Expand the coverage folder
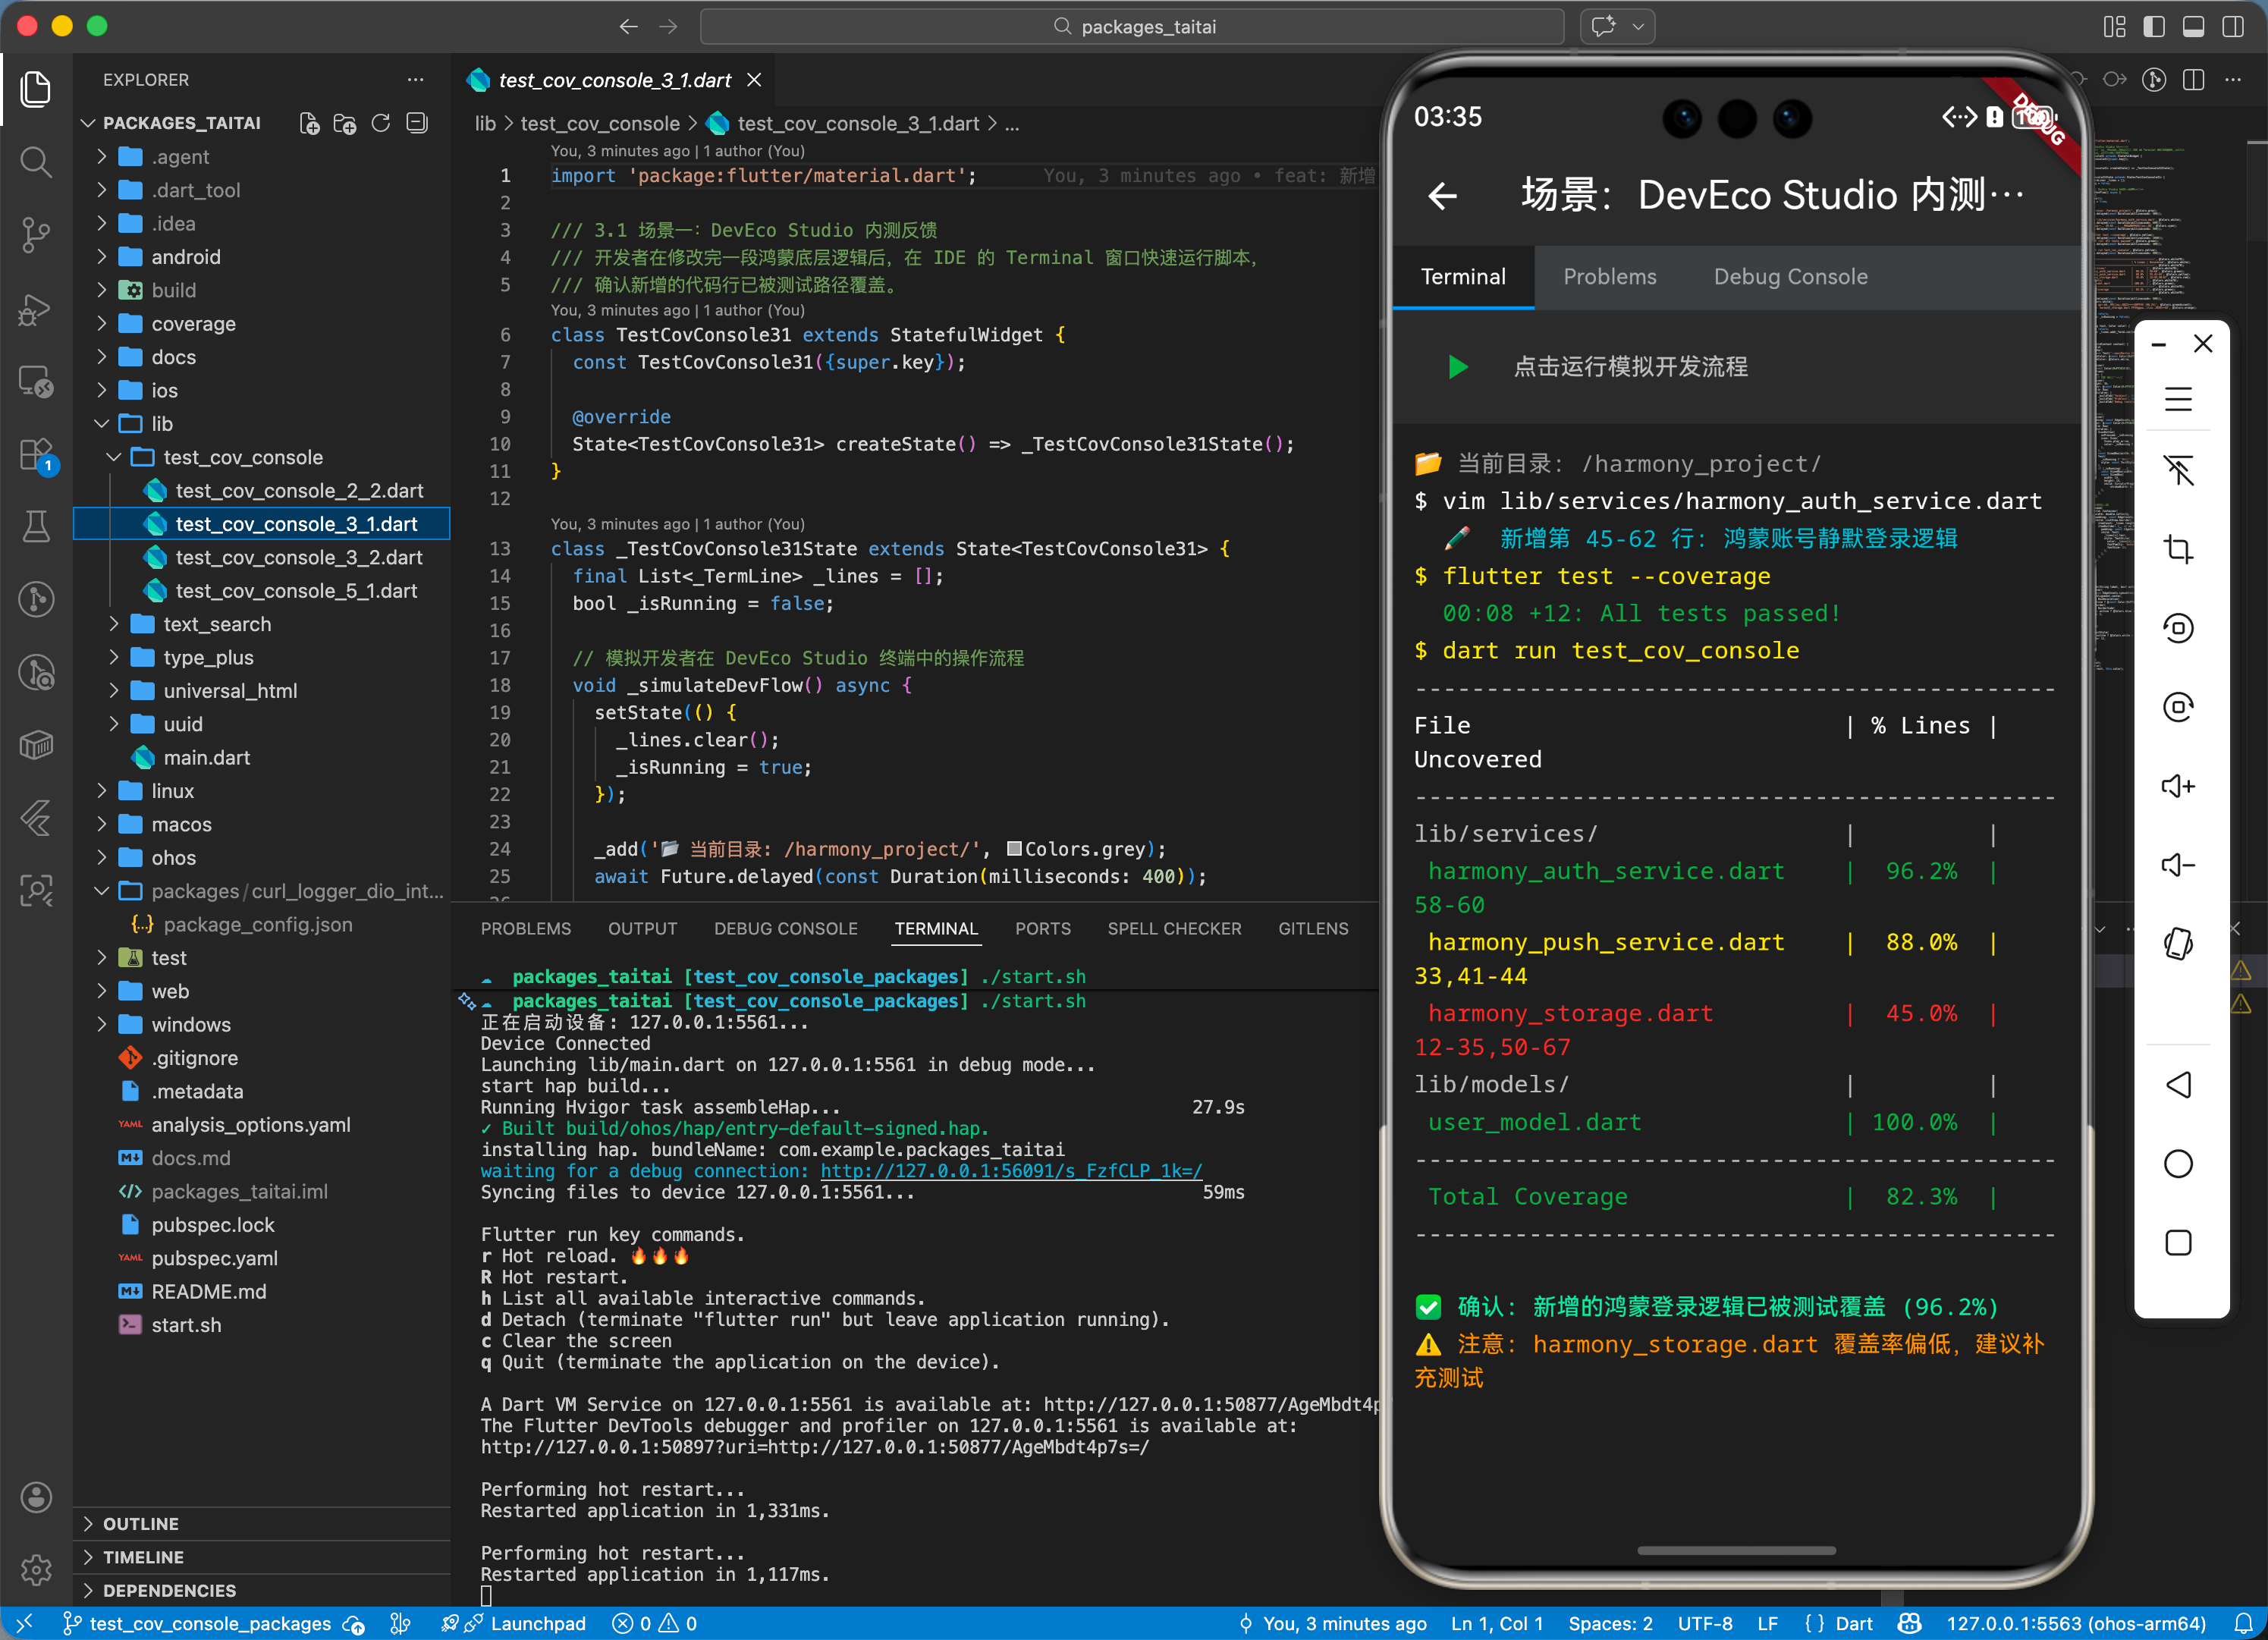The width and height of the screenshot is (2268, 1640). click(x=193, y=324)
